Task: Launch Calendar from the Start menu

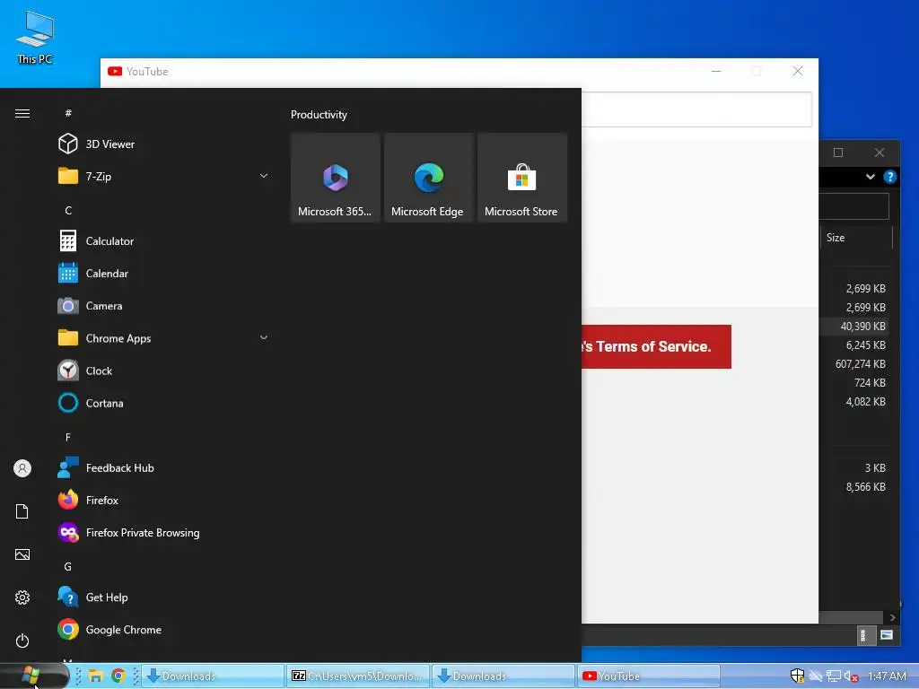Action: pyautogui.click(x=164, y=273)
